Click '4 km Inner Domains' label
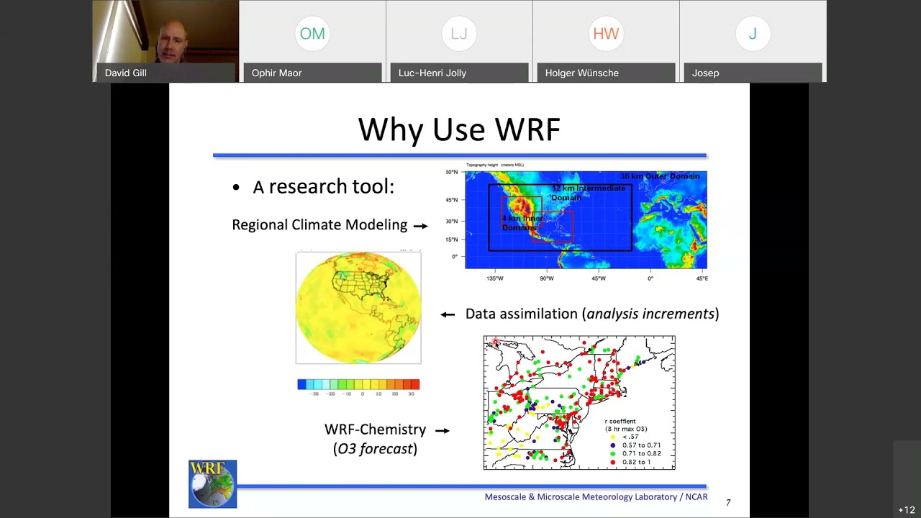Viewport: 921px width, 518px height. (x=522, y=223)
